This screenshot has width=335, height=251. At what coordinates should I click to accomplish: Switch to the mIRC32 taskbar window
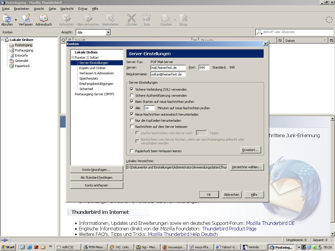pyautogui.click(x=68, y=247)
